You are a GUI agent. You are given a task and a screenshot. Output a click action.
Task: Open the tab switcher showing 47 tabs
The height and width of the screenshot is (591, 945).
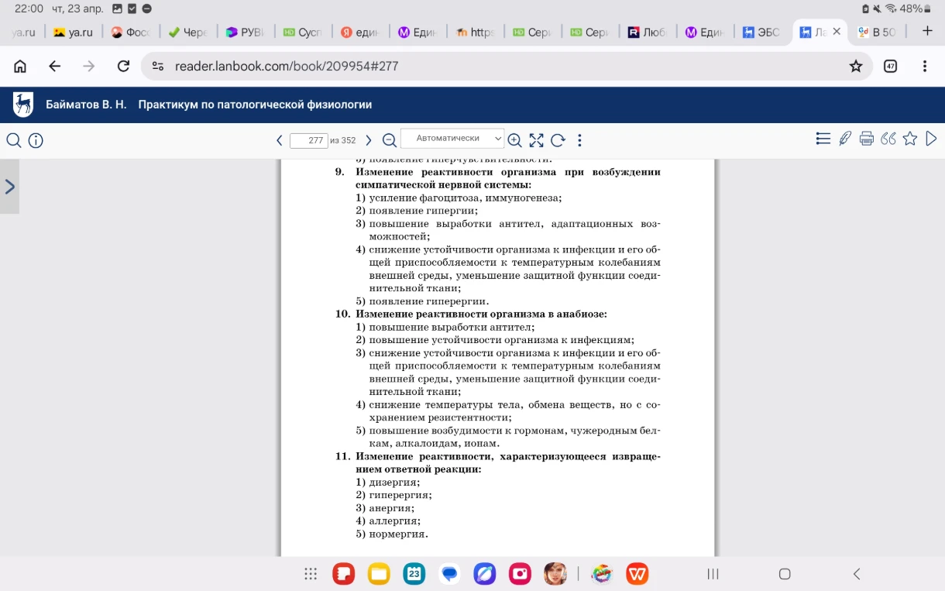point(890,67)
